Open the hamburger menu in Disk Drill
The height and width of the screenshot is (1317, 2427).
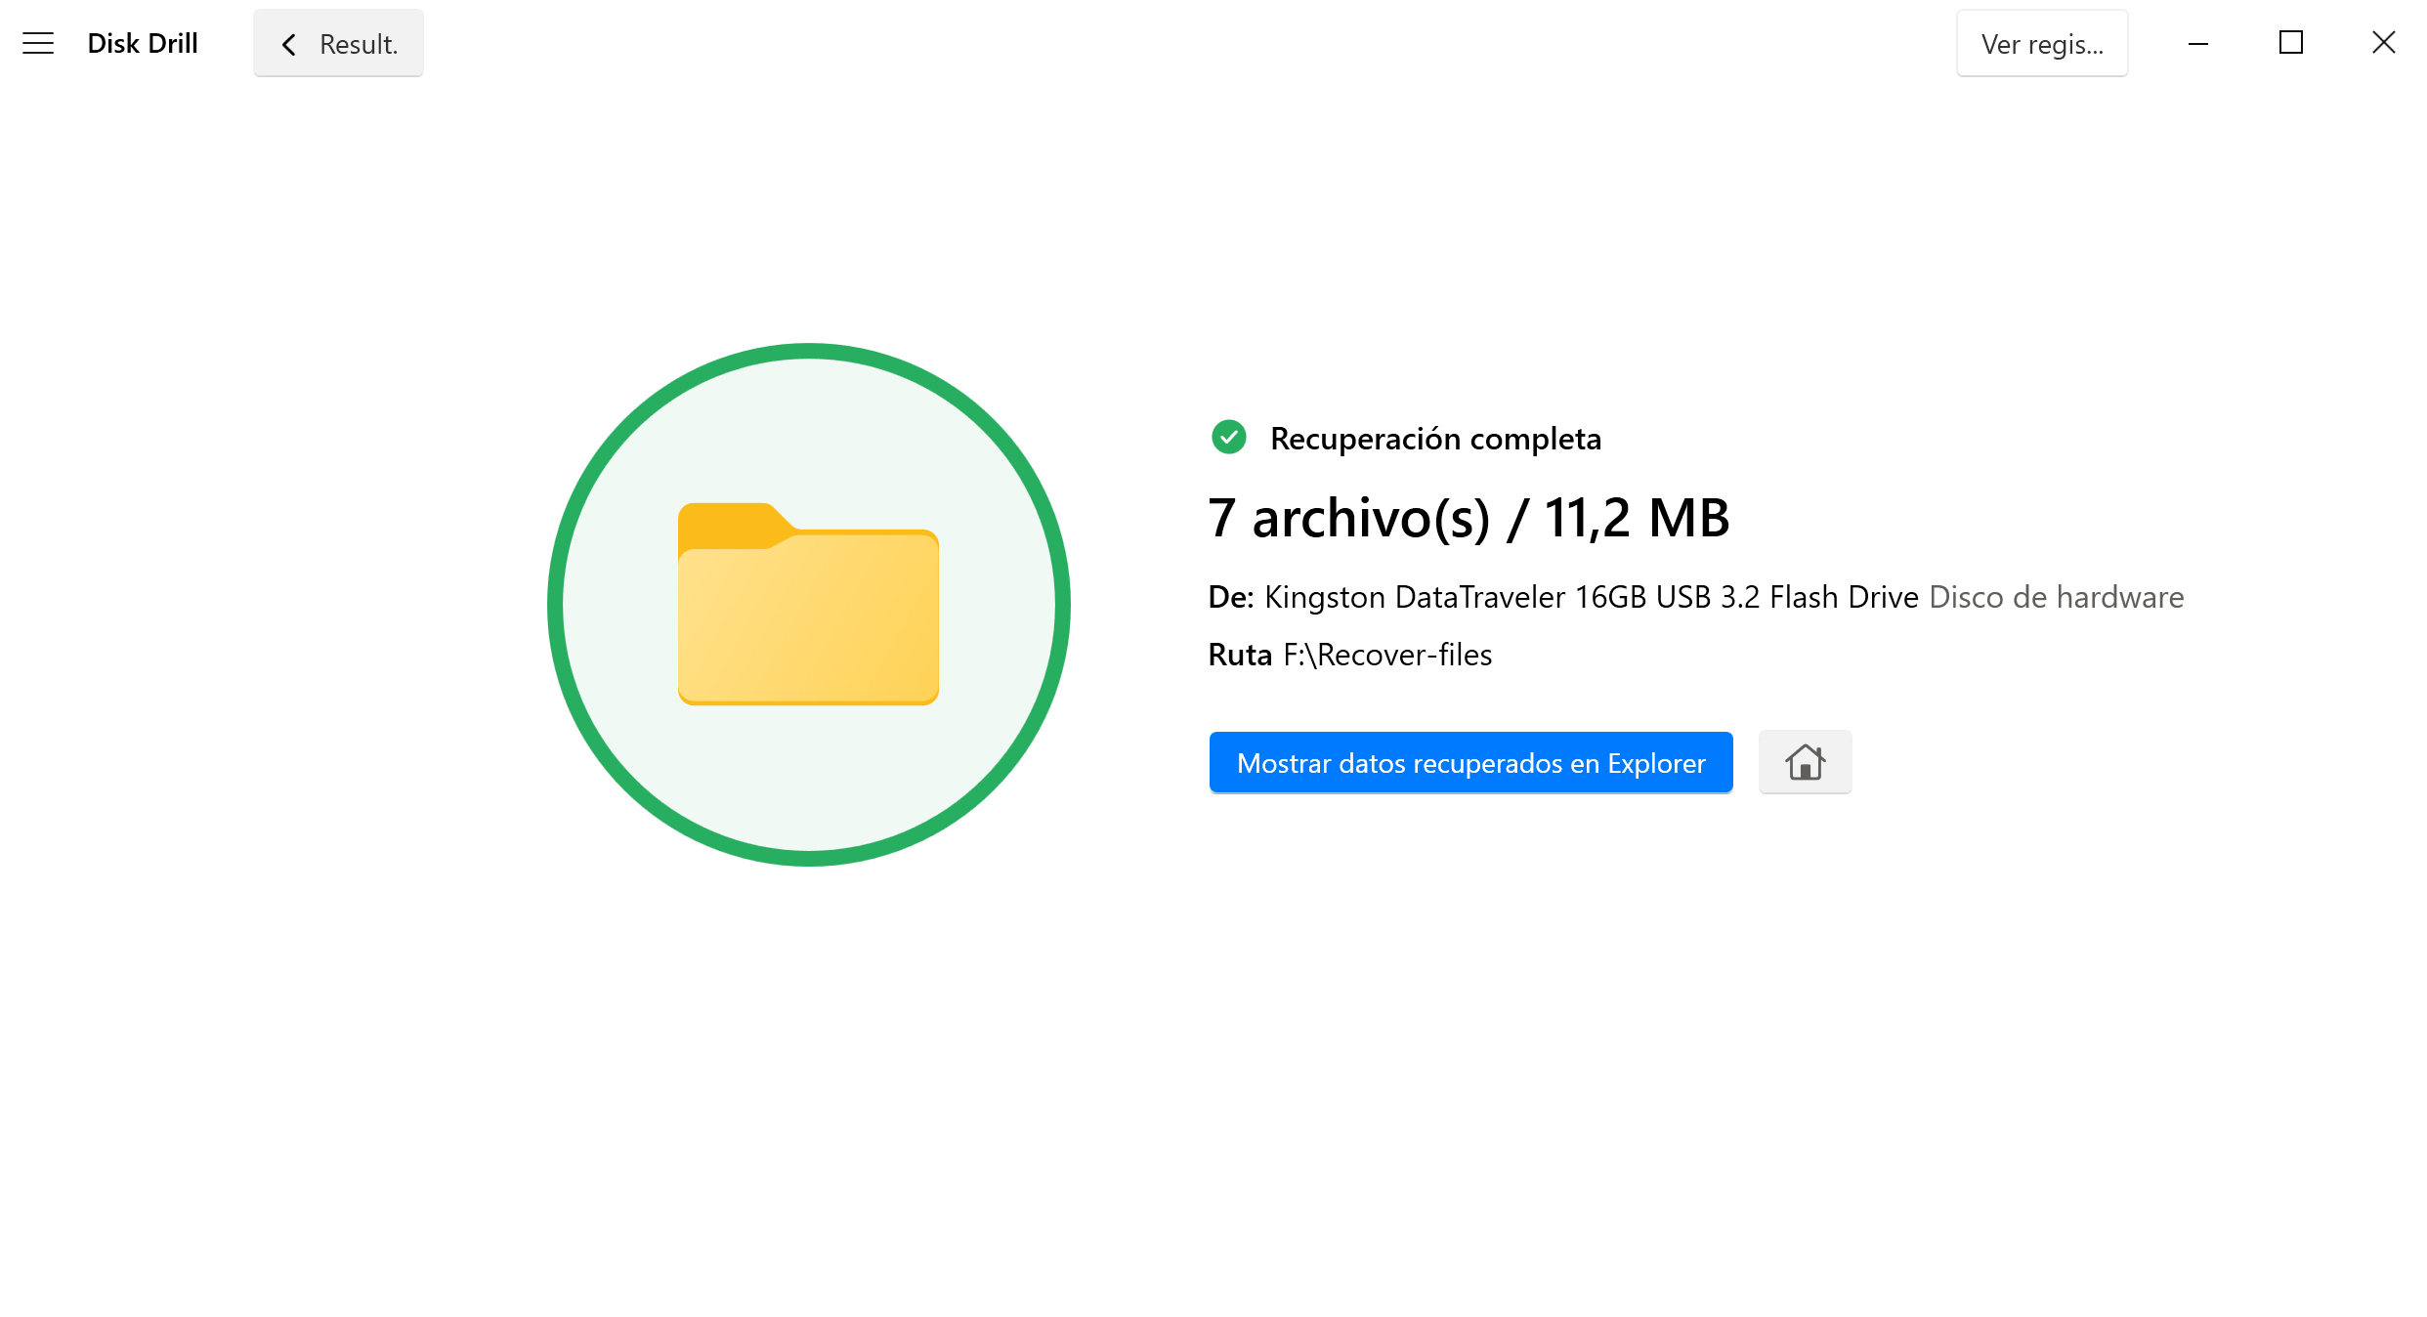click(x=39, y=44)
